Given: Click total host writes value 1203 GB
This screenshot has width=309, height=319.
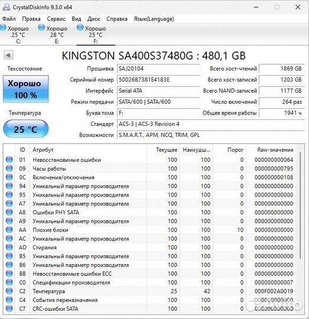Looking at the screenshot, I should tap(282, 80).
